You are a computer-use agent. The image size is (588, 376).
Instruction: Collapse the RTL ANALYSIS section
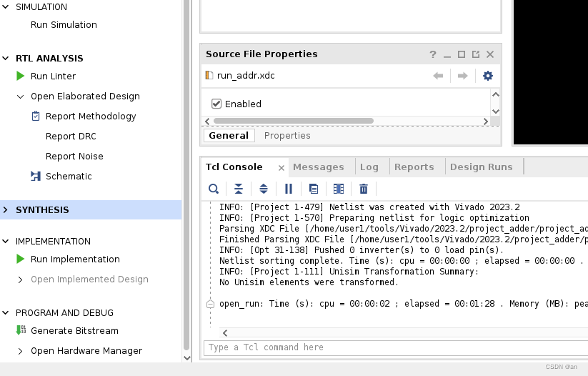pos(5,58)
